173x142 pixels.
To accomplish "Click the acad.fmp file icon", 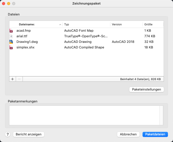I will 11,31.
